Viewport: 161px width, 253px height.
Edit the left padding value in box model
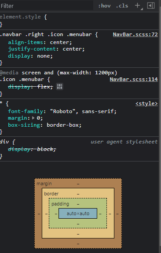tap(56, 214)
